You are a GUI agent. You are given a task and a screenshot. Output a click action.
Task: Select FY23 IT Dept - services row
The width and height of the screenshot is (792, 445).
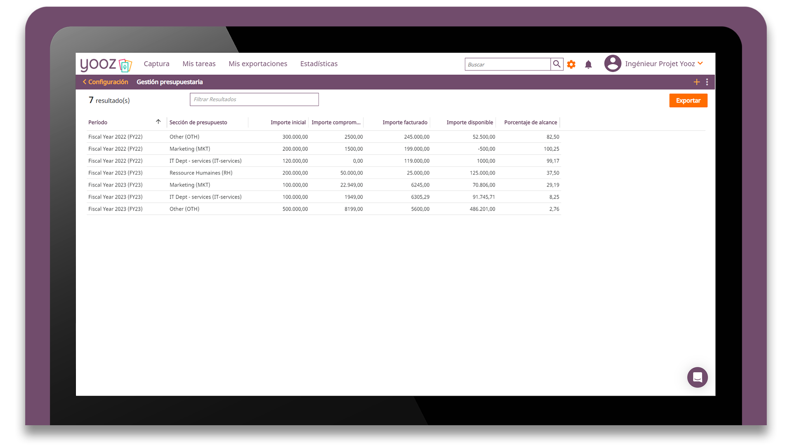(x=324, y=197)
